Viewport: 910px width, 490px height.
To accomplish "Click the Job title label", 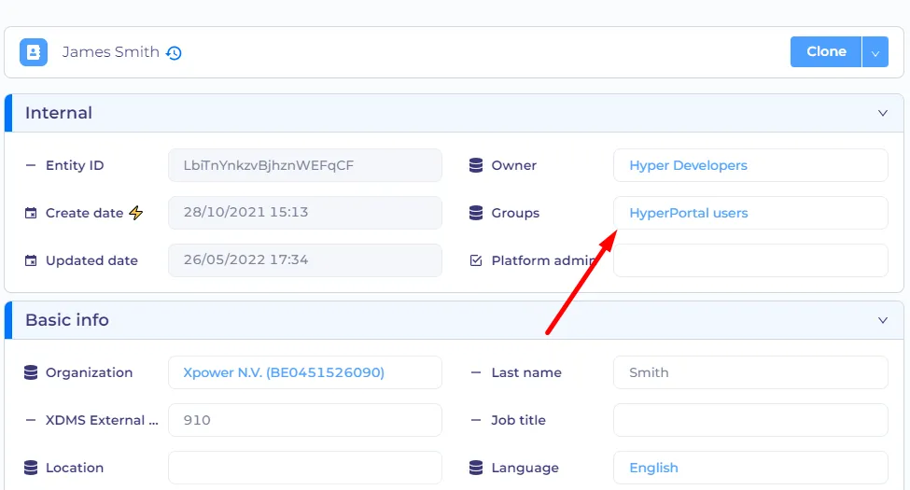I will tap(519, 420).
